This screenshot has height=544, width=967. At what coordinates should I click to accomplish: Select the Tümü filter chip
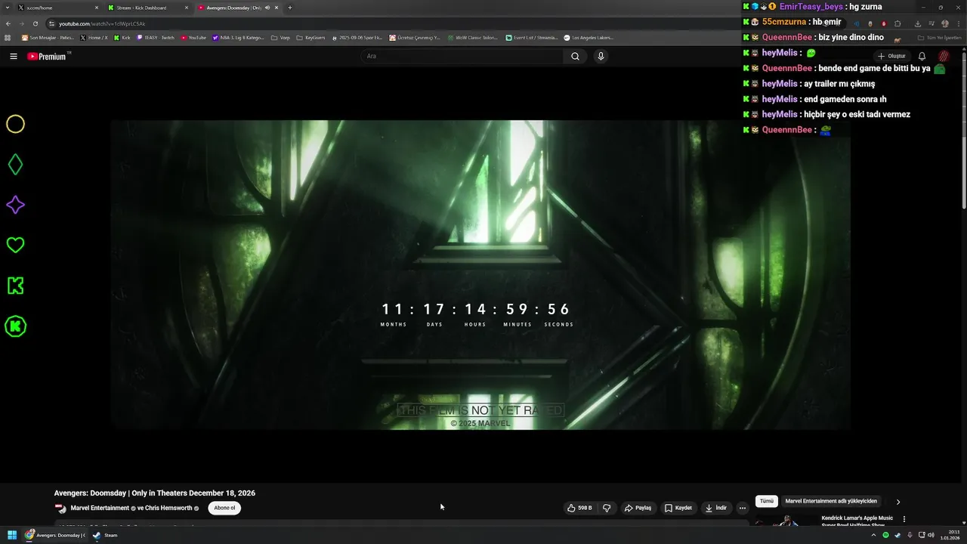click(767, 501)
